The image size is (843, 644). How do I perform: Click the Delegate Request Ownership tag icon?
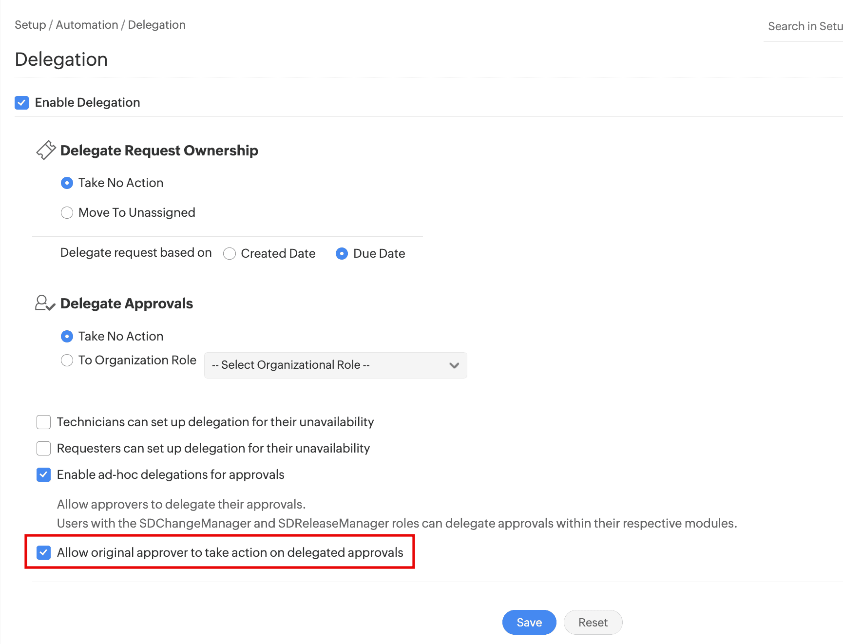pos(45,150)
